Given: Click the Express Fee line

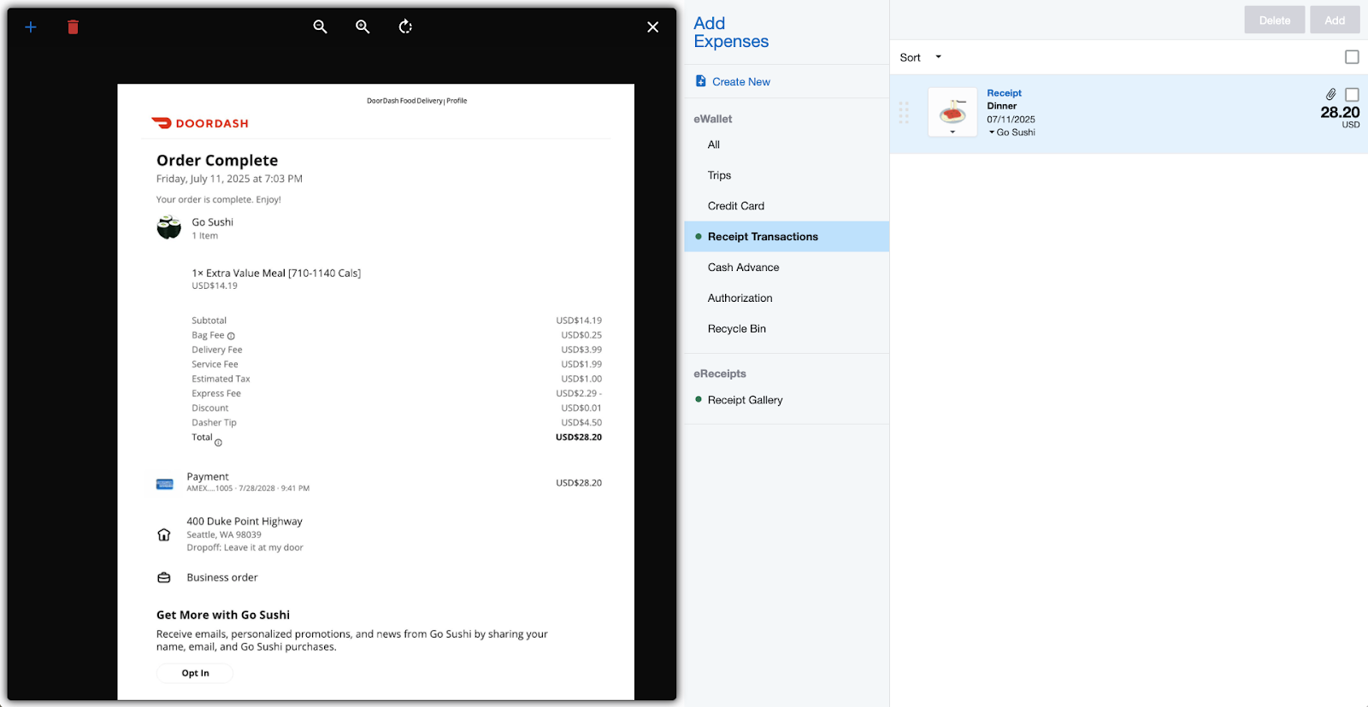Looking at the screenshot, I should (x=397, y=394).
